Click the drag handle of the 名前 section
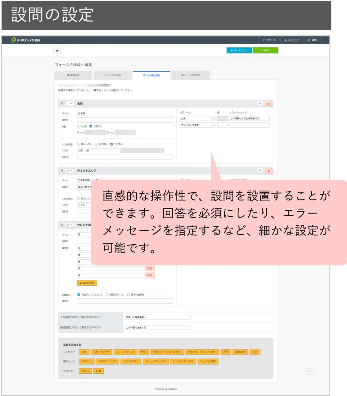The image size is (347, 396). [x=61, y=104]
